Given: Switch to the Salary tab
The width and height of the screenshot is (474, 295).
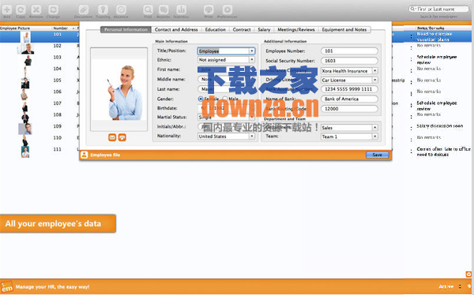Looking at the screenshot, I should coord(264,30).
